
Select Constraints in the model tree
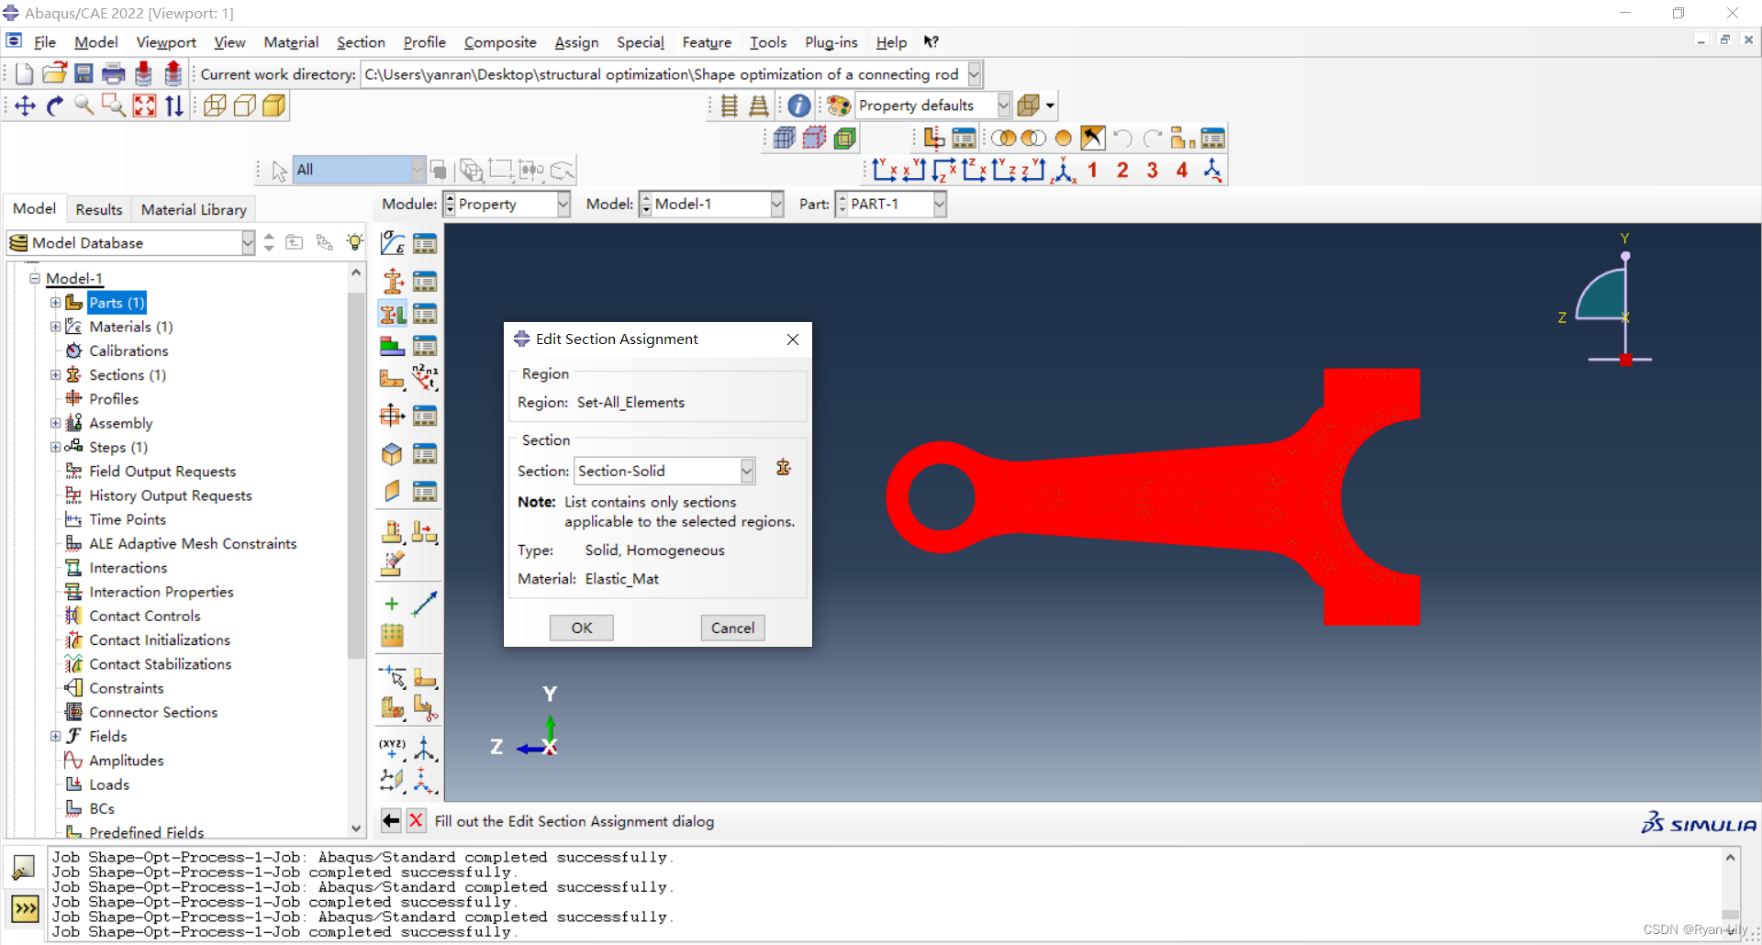(x=126, y=688)
